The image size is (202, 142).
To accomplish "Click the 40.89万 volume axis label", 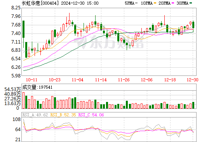I will [x=12, y=94].
